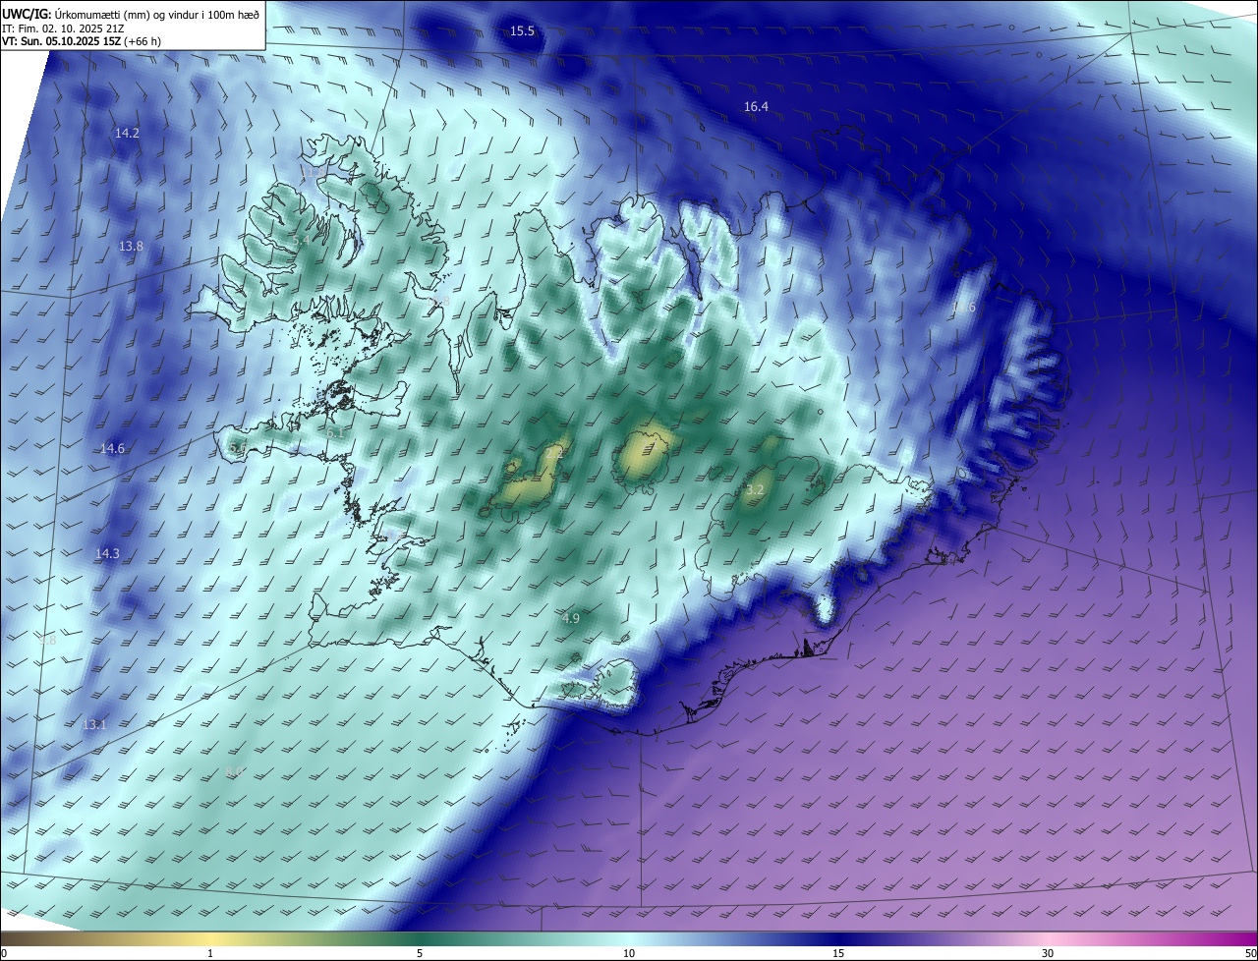Click the legend tick labeled 15
The image size is (1258, 961).
[838, 954]
